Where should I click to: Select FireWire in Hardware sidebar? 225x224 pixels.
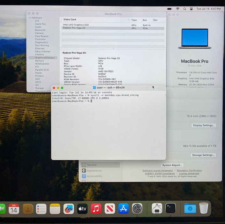point(40,54)
